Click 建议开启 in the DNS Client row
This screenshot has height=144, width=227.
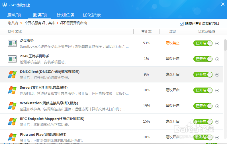172,74
